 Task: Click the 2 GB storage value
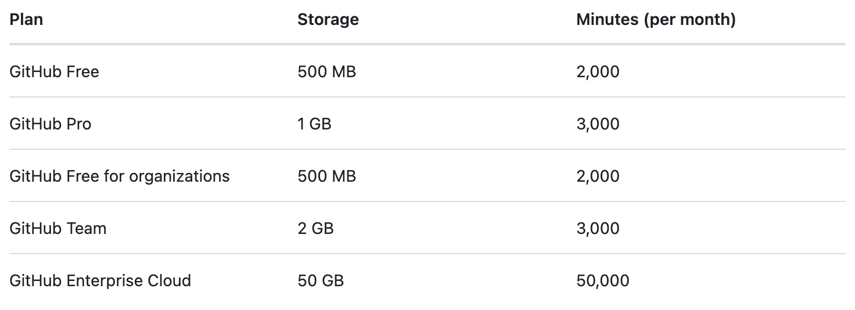[x=316, y=229]
